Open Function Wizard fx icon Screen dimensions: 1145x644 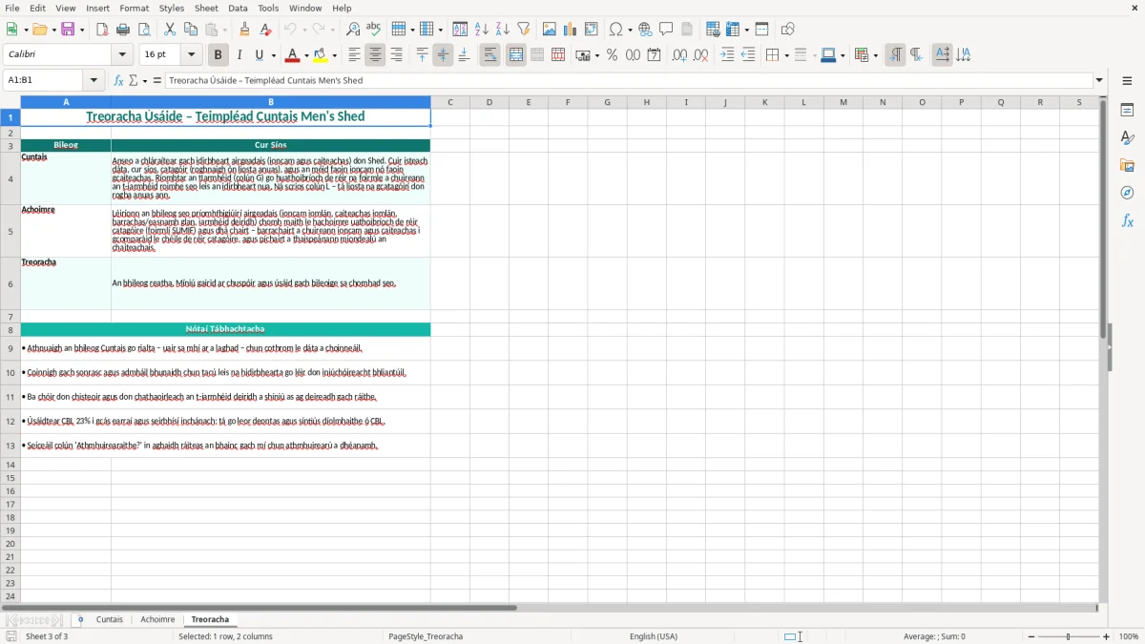click(119, 80)
